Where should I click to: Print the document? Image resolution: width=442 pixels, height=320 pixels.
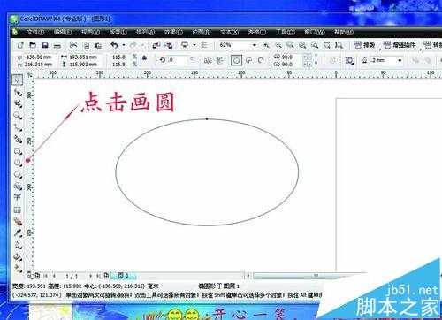[57, 46]
